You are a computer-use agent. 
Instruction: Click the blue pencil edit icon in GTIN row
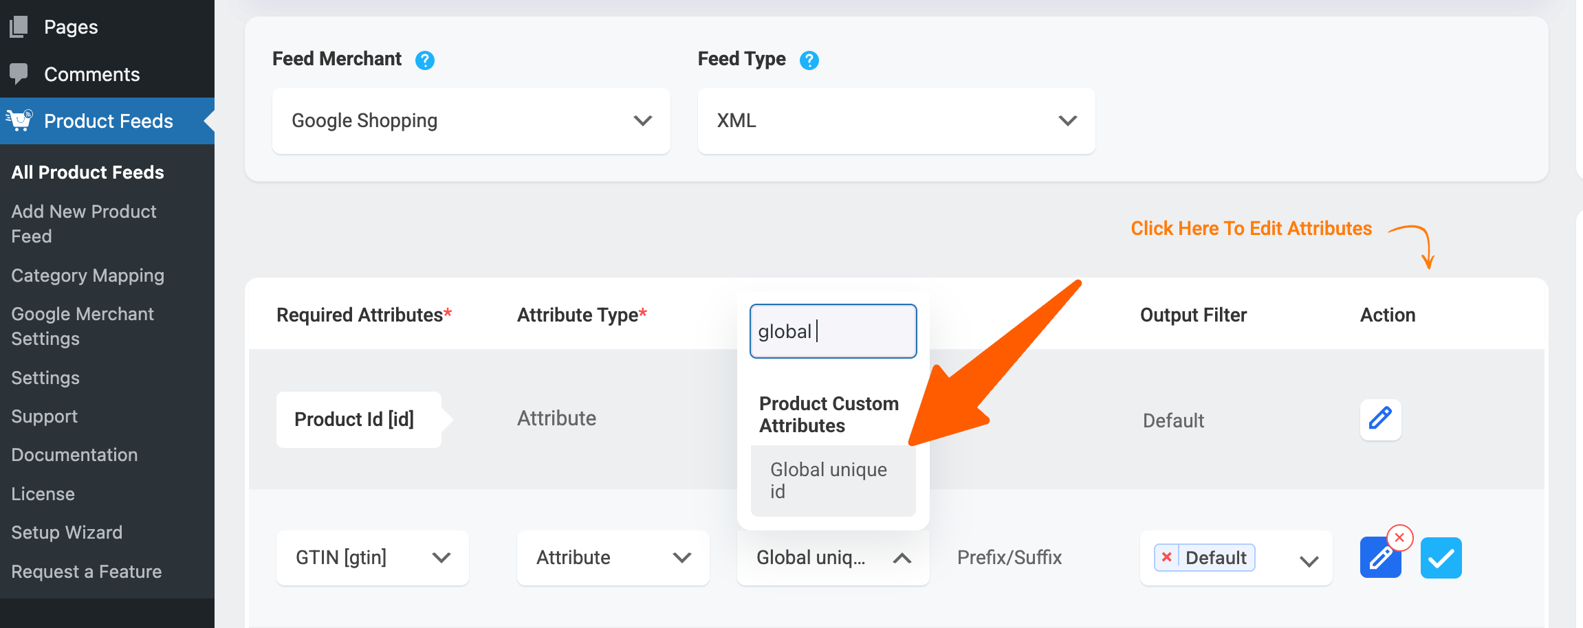click(1379, 559)
